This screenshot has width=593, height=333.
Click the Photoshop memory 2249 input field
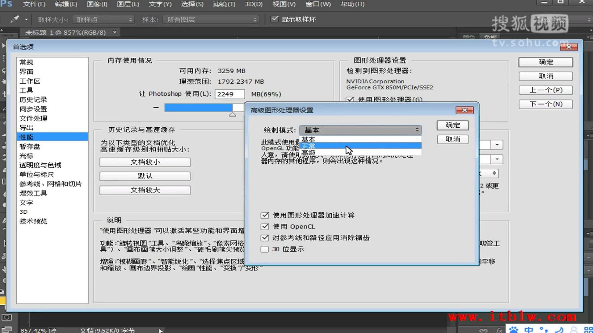coord(229,94)
